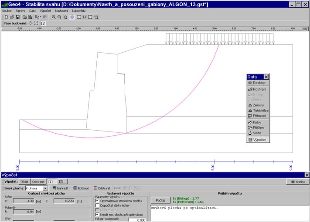Open the Data menu in menu bar
The width and height of the screenshot is (310, 222).
click(x=32, y=10)
